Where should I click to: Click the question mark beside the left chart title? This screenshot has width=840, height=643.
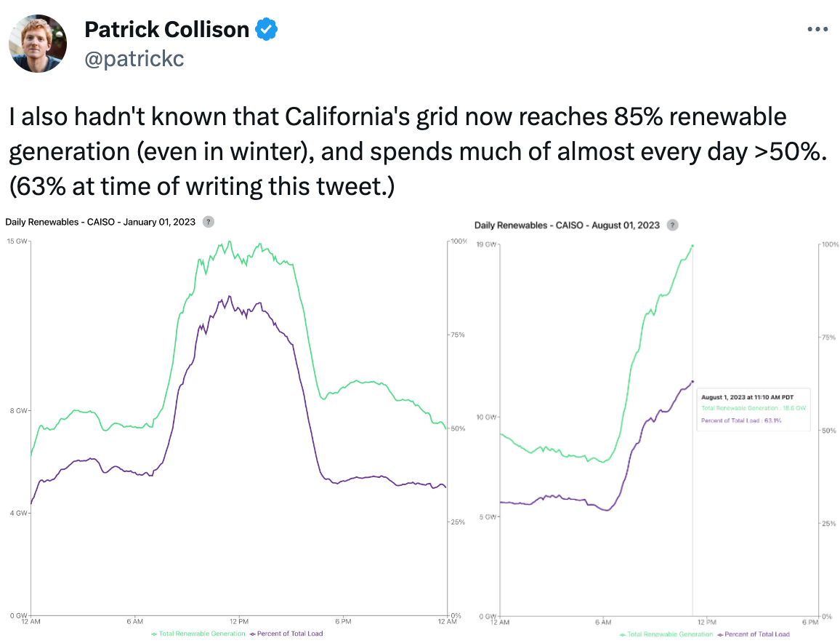tap(208, 221)
